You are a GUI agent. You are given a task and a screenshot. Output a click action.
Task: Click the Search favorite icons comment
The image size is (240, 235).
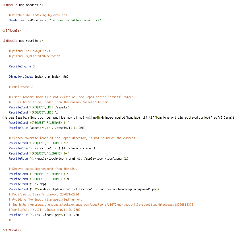click(x=73, y=138)
